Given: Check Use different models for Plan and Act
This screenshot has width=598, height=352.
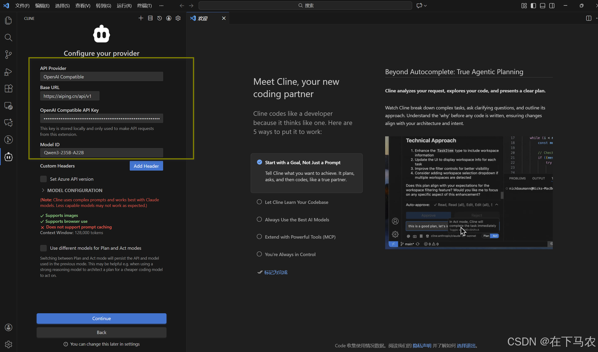Looking at the screenshot, I should tap(43, 248).
